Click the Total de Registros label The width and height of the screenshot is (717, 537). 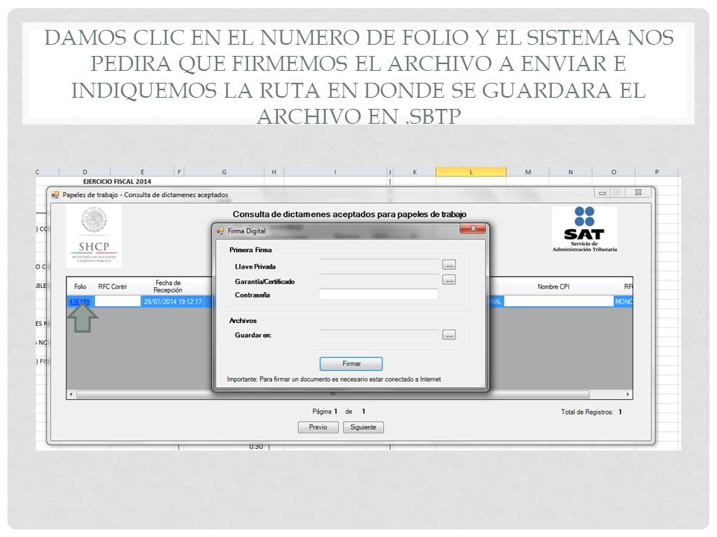pos(587,412)
